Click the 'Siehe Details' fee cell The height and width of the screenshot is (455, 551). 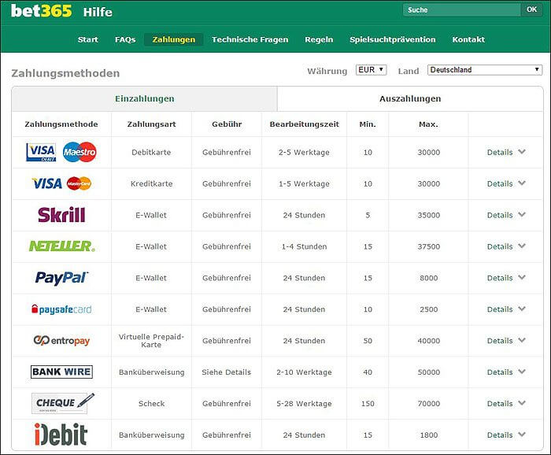click(x=227, y=372)
